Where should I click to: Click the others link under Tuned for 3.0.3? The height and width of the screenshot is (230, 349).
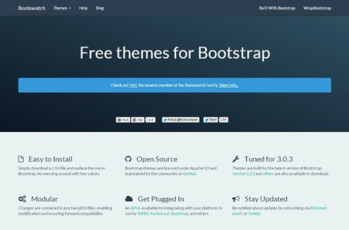(268, 174)
